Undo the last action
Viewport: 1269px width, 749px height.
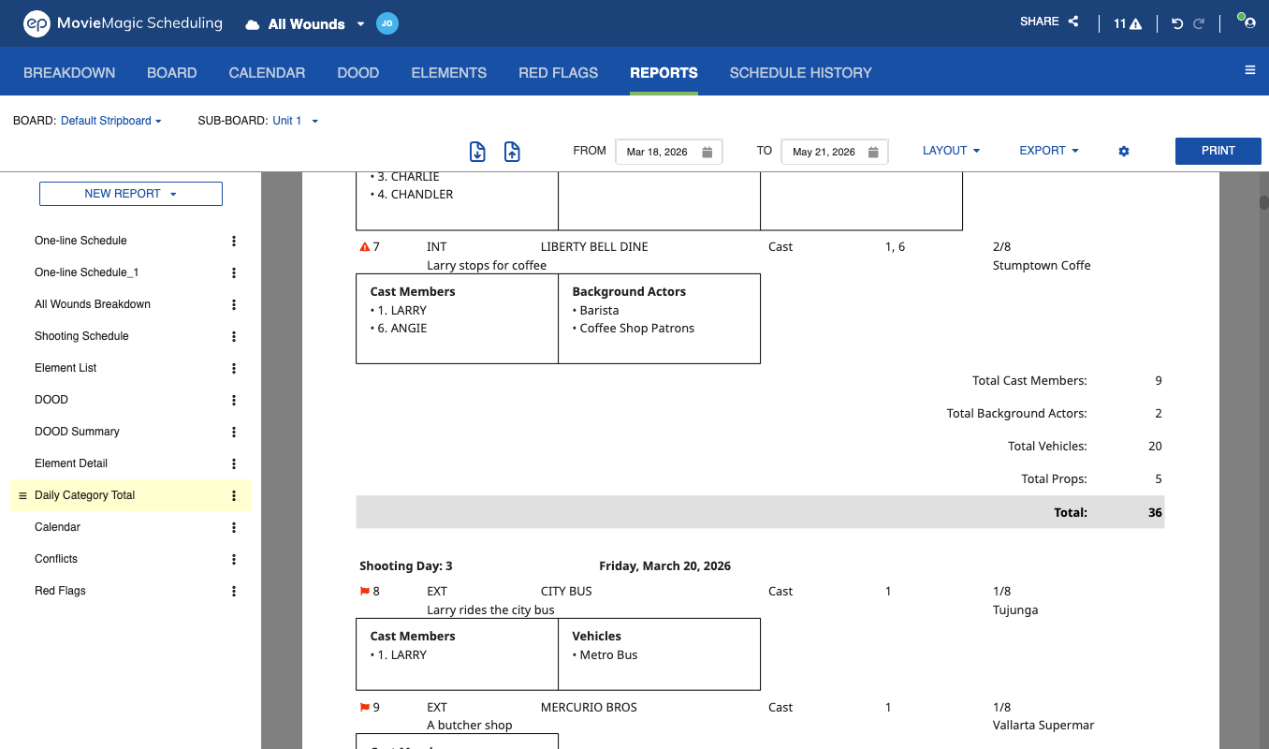[1178, 23]
